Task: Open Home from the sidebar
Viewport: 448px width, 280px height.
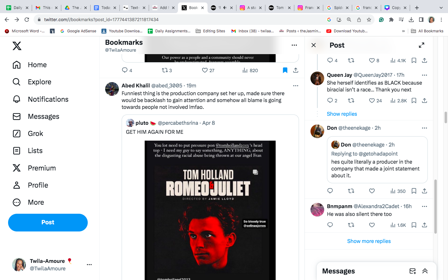Action: (30, 65)
